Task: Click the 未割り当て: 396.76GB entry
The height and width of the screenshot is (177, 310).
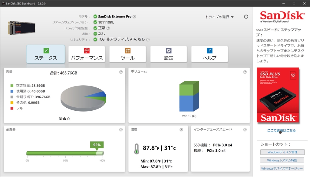Action: (x=33, y=97)
